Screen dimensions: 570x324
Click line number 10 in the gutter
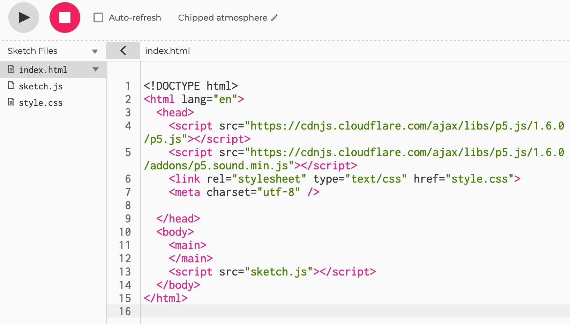tap(125, 232)
